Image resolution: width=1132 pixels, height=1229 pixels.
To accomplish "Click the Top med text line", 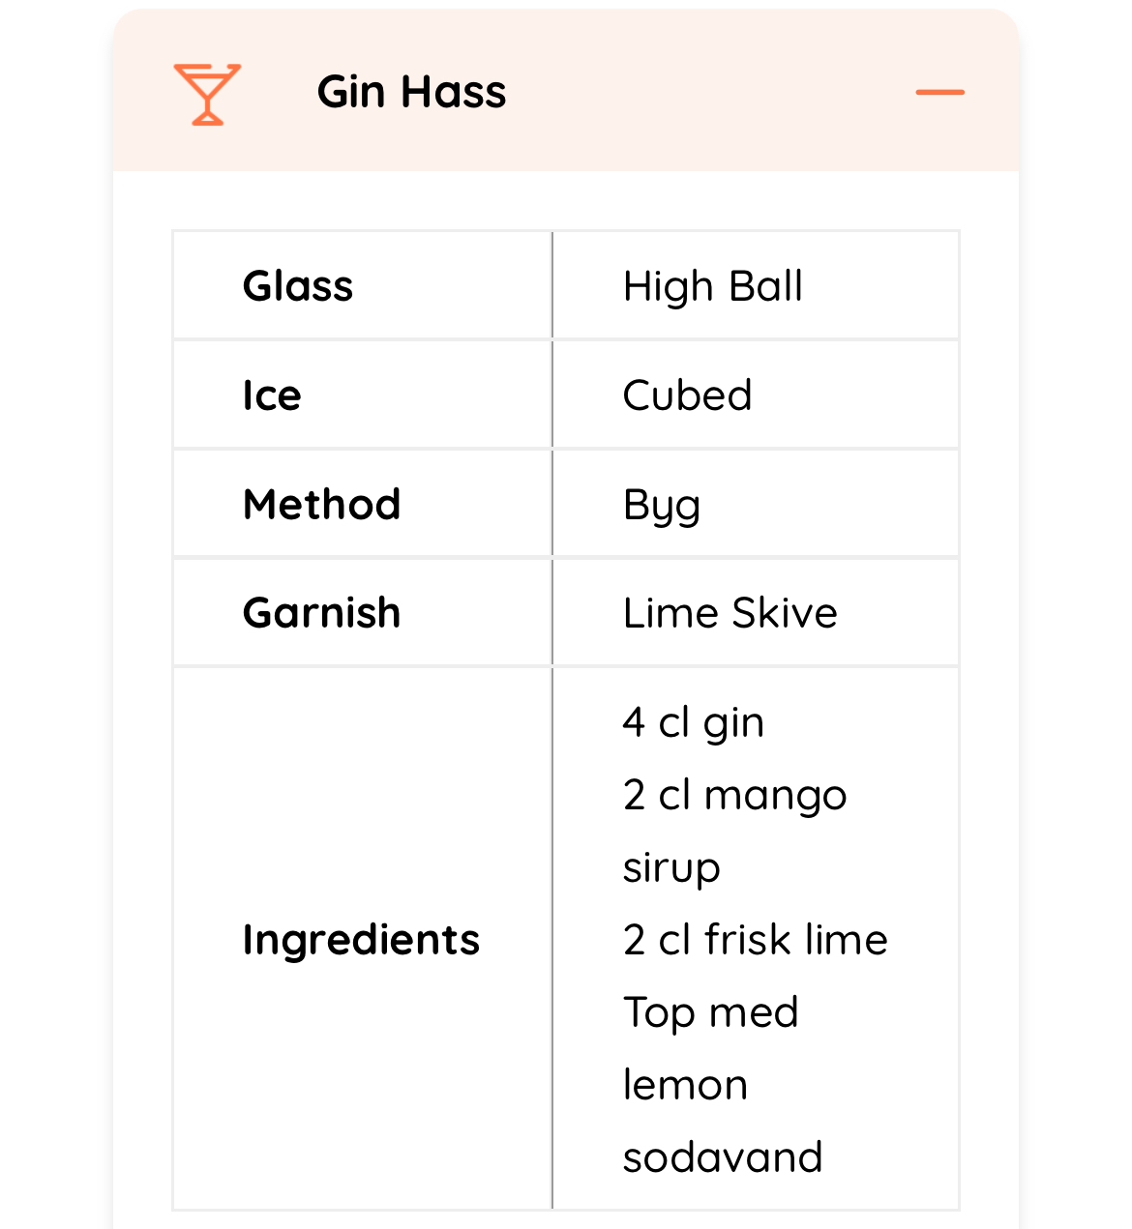I will tap(710, 1012).
